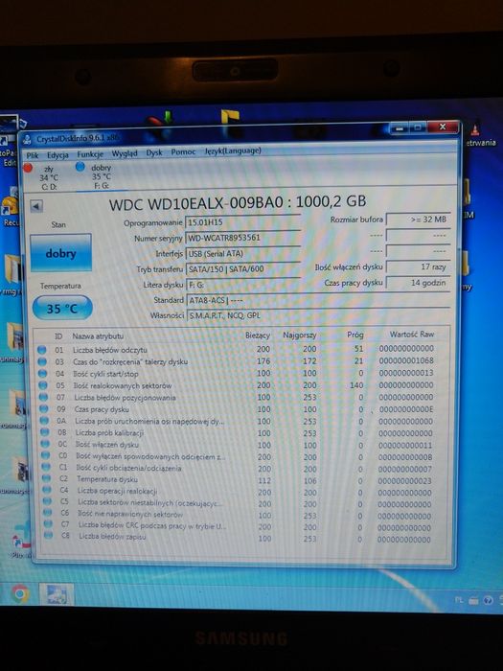The image size is (503, 671).
Task: Click status dot of row 07 błędów pozycjonowania
Action: point(43,398)
